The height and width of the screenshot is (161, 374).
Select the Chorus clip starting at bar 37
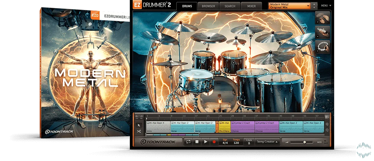click(267, 127)
